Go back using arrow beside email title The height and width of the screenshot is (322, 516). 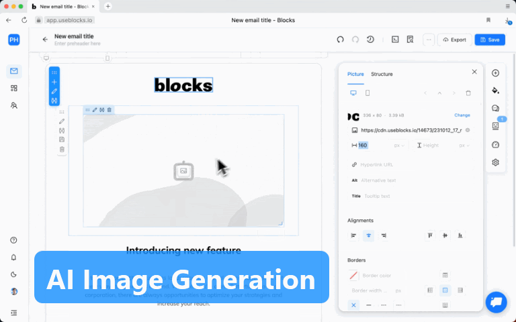tap(45, 40)
